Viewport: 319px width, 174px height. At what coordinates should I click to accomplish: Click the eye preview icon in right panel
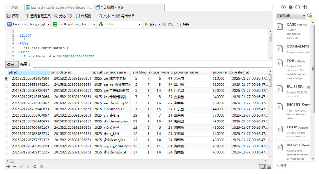[x=290, y=7]
